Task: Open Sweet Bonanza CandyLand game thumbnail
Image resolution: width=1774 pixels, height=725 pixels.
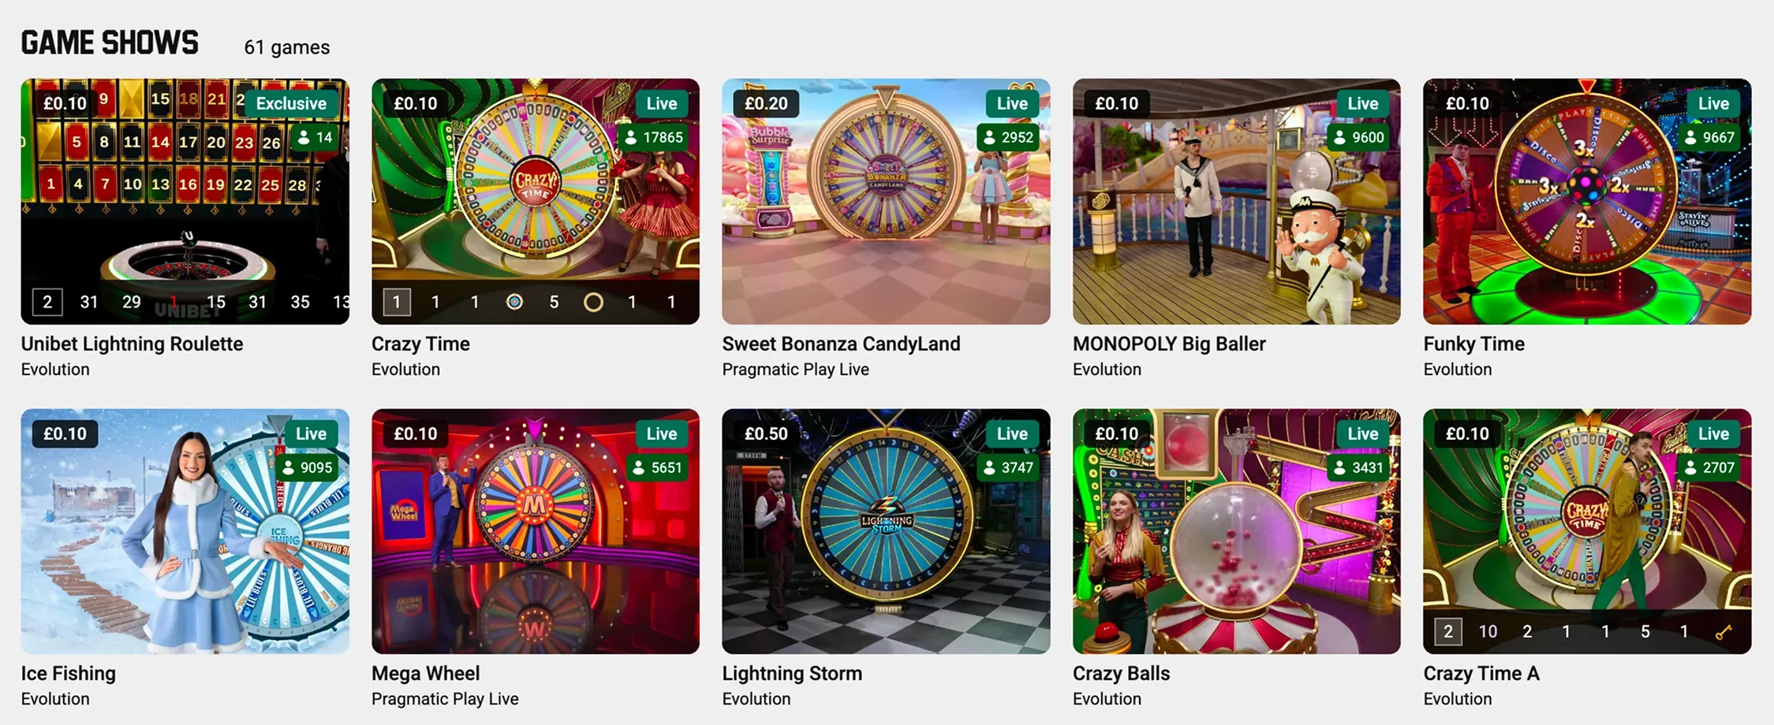Action: pyautogui.click(x=886, y=201)
